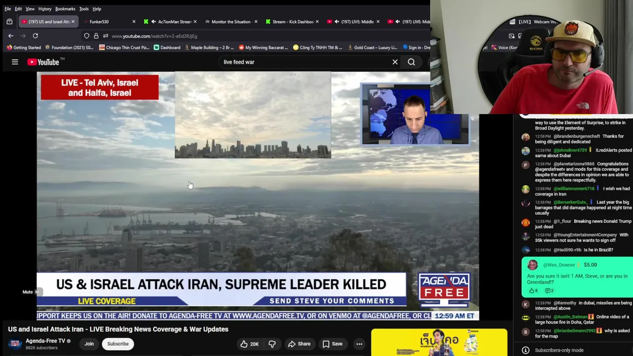Open the History menu

coord(45,9)
